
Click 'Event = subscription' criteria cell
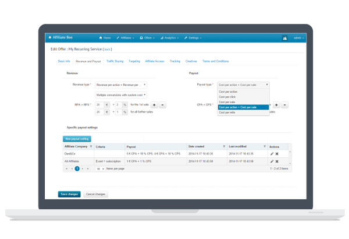pyautogui.click(x=108, y=161)
